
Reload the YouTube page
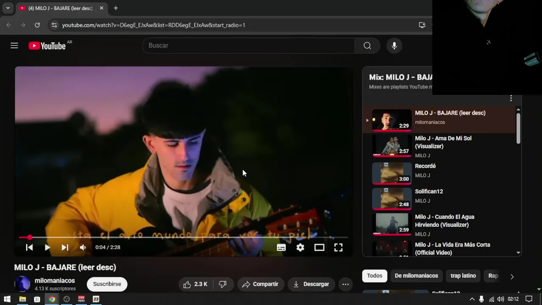[x=37, y=25]
